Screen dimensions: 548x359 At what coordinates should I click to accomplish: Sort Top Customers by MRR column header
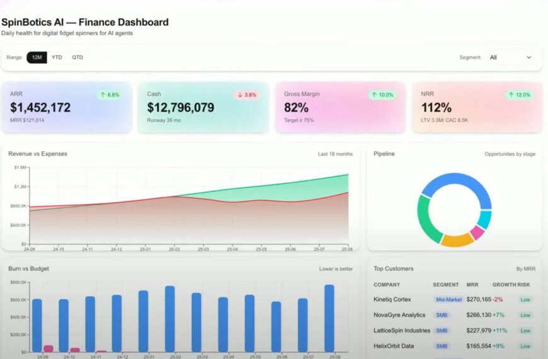(472, 285)
